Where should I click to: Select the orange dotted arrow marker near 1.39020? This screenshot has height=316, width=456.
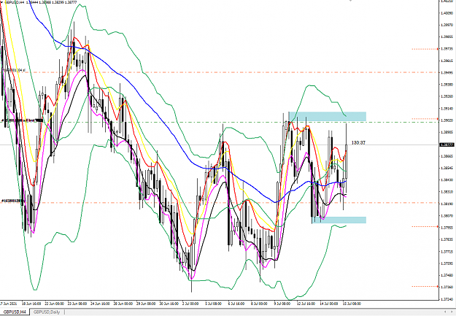pos(425,119)
